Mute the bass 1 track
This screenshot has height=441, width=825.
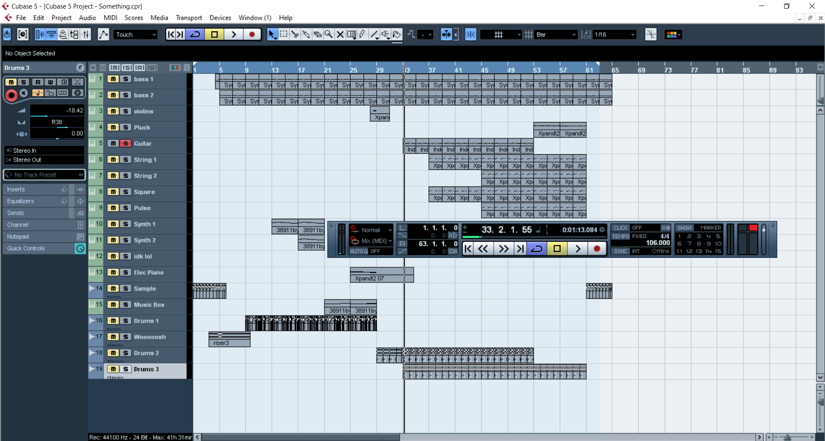(x=113, y=79)
